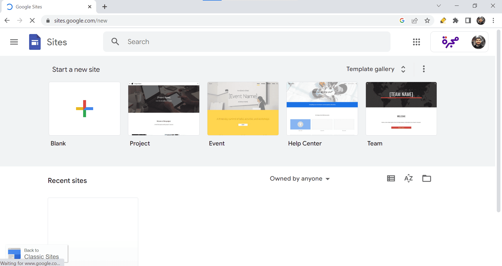Click the Search sites input field

point(252,42)
